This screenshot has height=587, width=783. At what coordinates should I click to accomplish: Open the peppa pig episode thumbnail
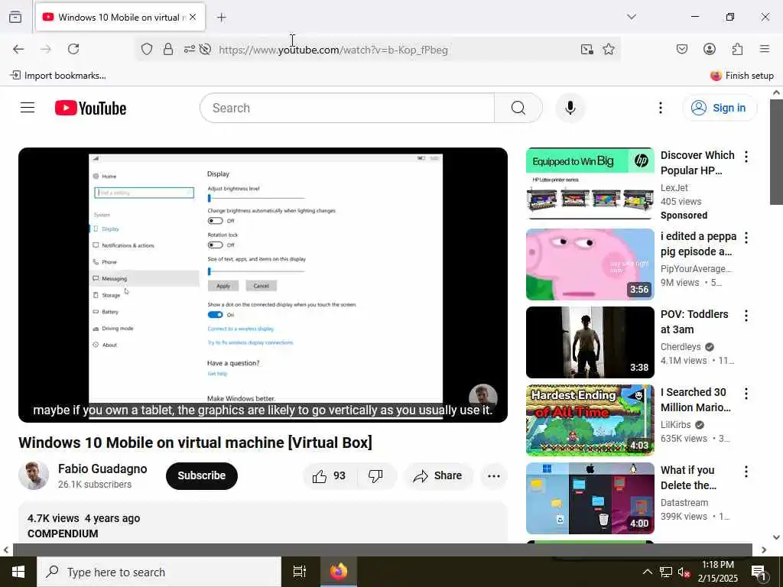coord(590,264)
